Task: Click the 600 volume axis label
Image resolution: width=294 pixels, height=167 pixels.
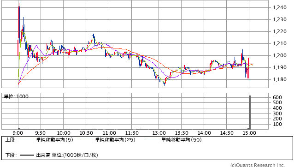Action: pyautogui.click(x=277, y=97)
